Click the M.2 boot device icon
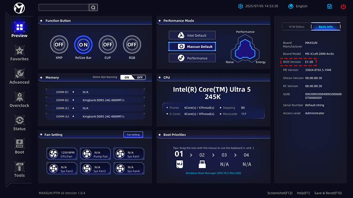The width and height of the screenshot is (353, 198). coord(179,164)
